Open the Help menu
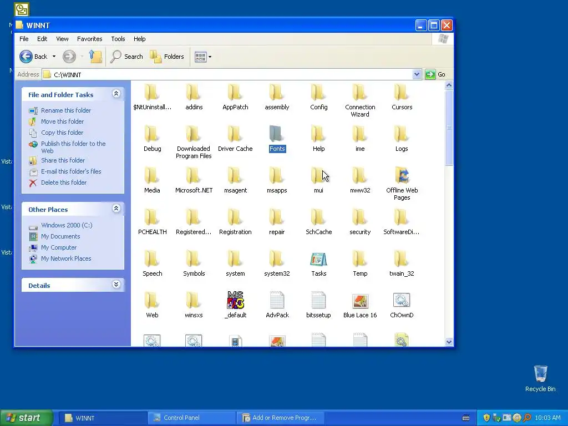Screen dimensions: 568x426 click(139, 39)
